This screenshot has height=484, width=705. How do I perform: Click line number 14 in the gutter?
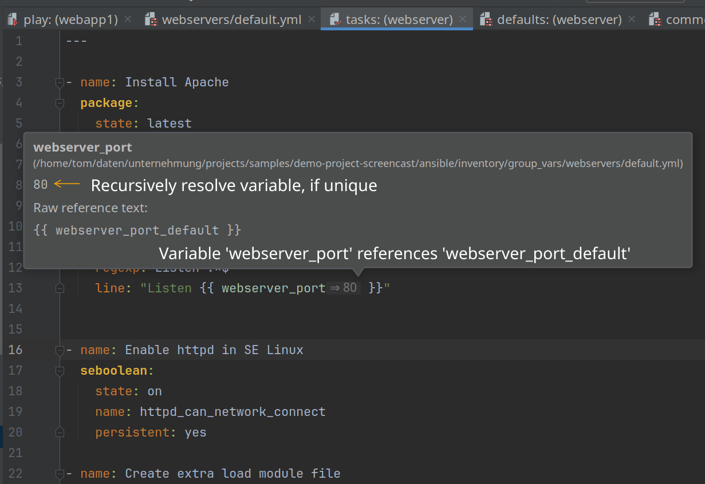tap(15, 309)
